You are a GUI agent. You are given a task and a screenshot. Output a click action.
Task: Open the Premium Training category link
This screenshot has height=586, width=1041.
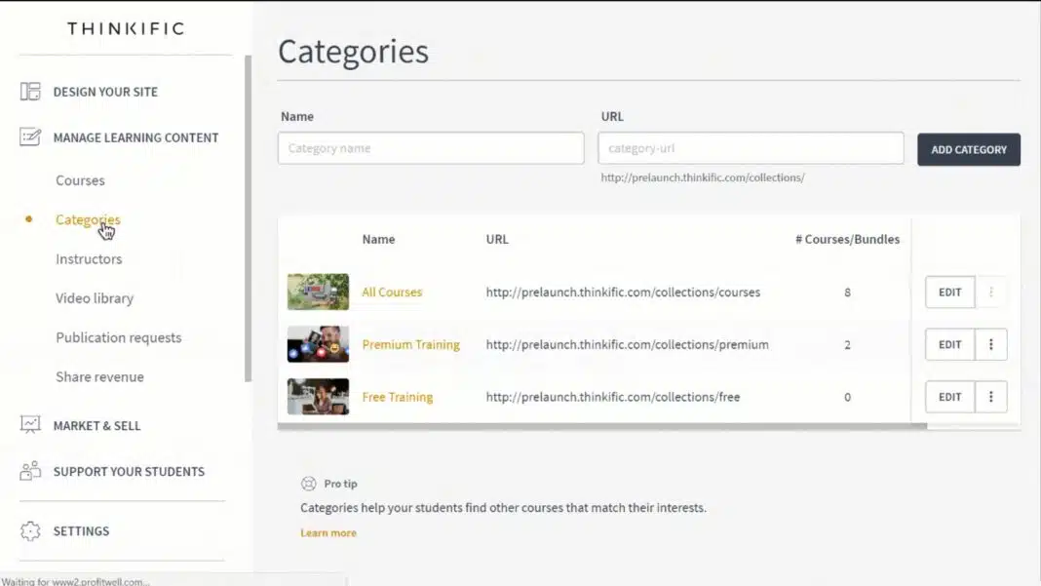410,344
